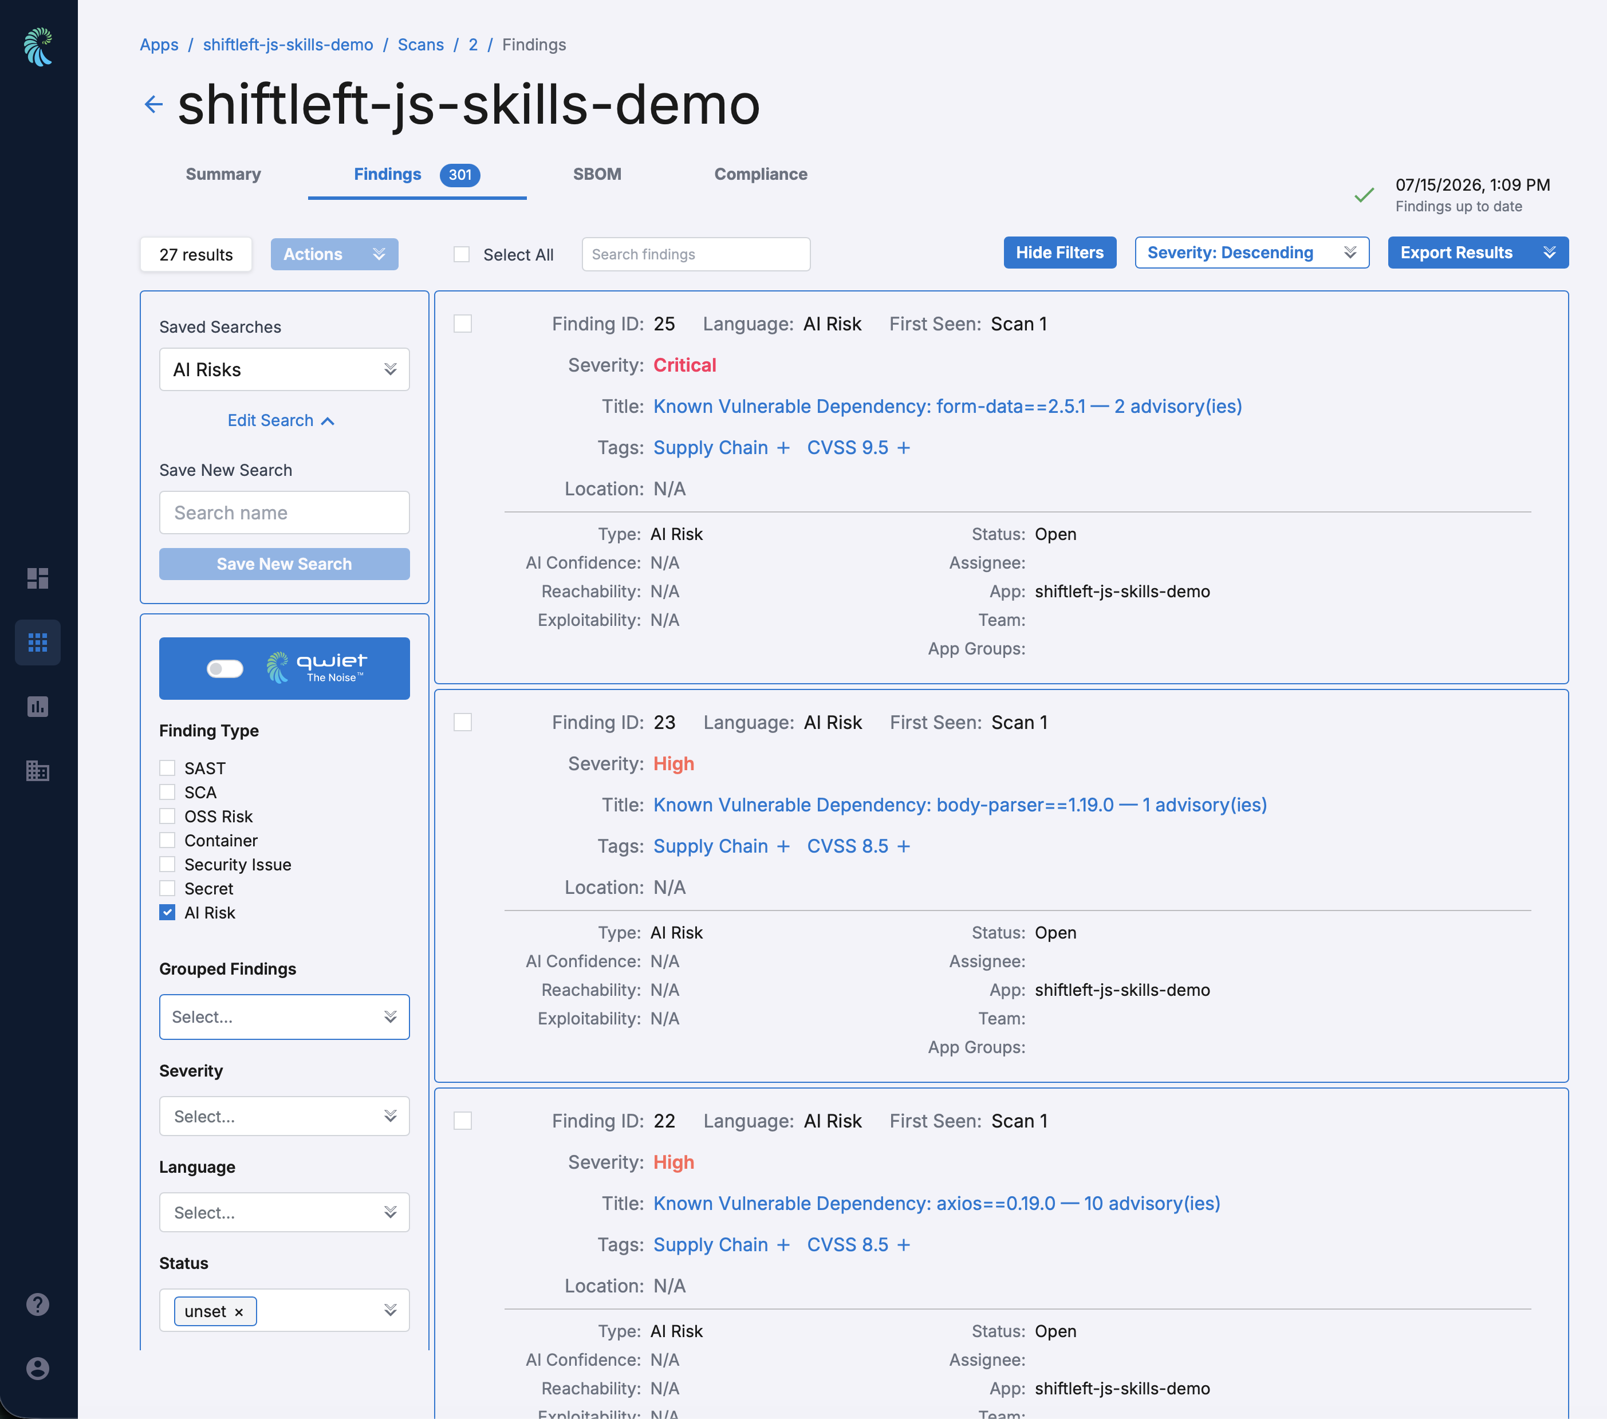This screenshot has height=1419, width=1607.
Task: Tick the SAST finding type checkbox
Action: (167, 768)
